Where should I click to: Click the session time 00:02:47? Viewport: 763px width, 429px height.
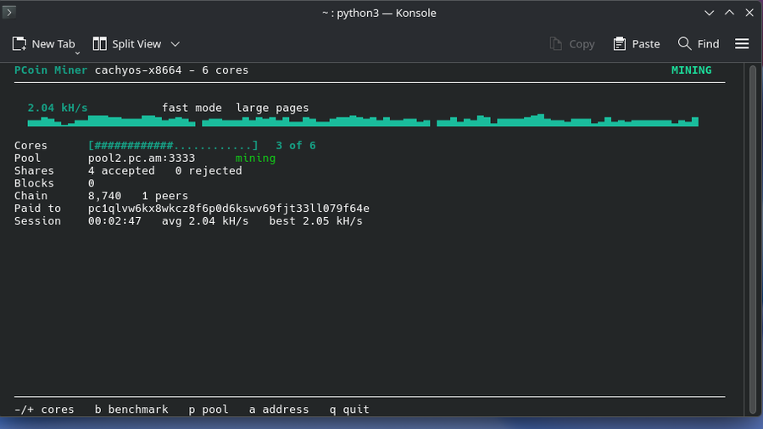[114, 220]
